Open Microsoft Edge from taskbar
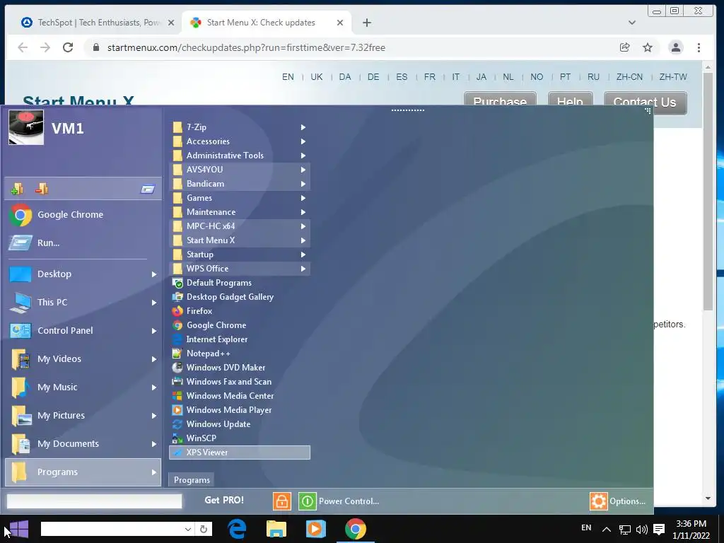Viewport: 724px width, 543px height. point(238,529)
